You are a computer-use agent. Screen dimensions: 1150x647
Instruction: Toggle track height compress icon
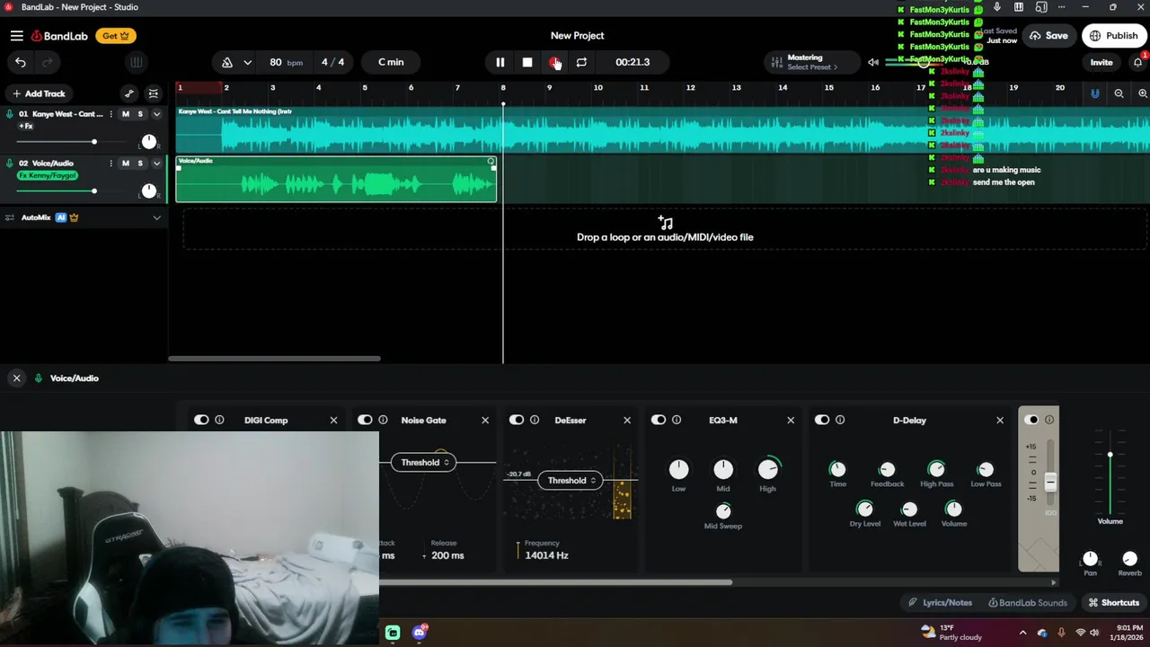pos(154,93)
